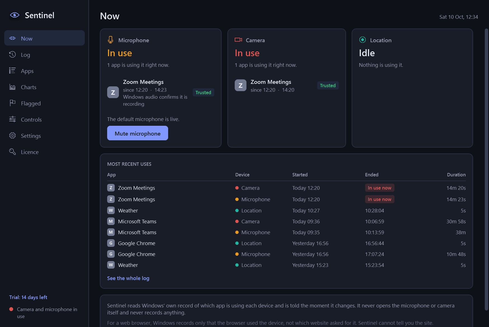Click the In use now badge for Microphone
The height and width of the screenshot is (327, 489).
point(380,199)
